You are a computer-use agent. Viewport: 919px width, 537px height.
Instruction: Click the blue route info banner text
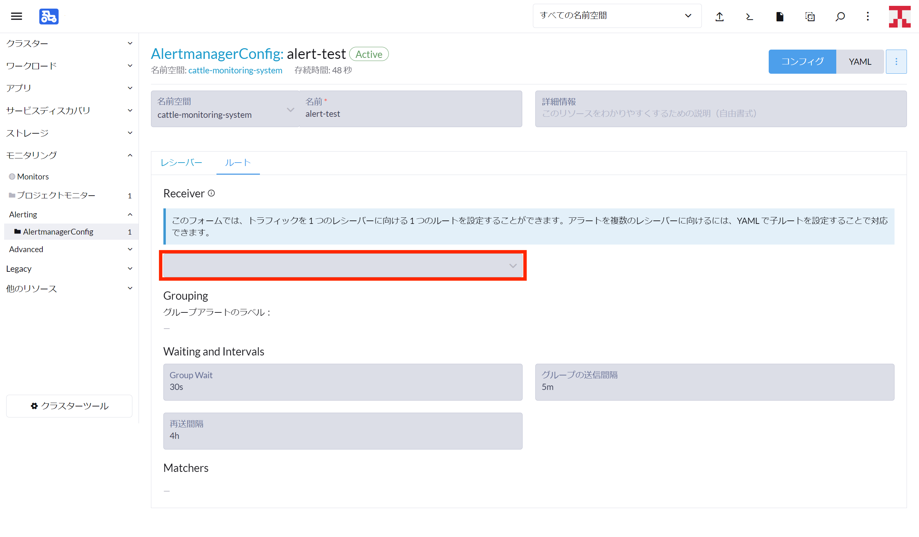(x=529, y=226)
